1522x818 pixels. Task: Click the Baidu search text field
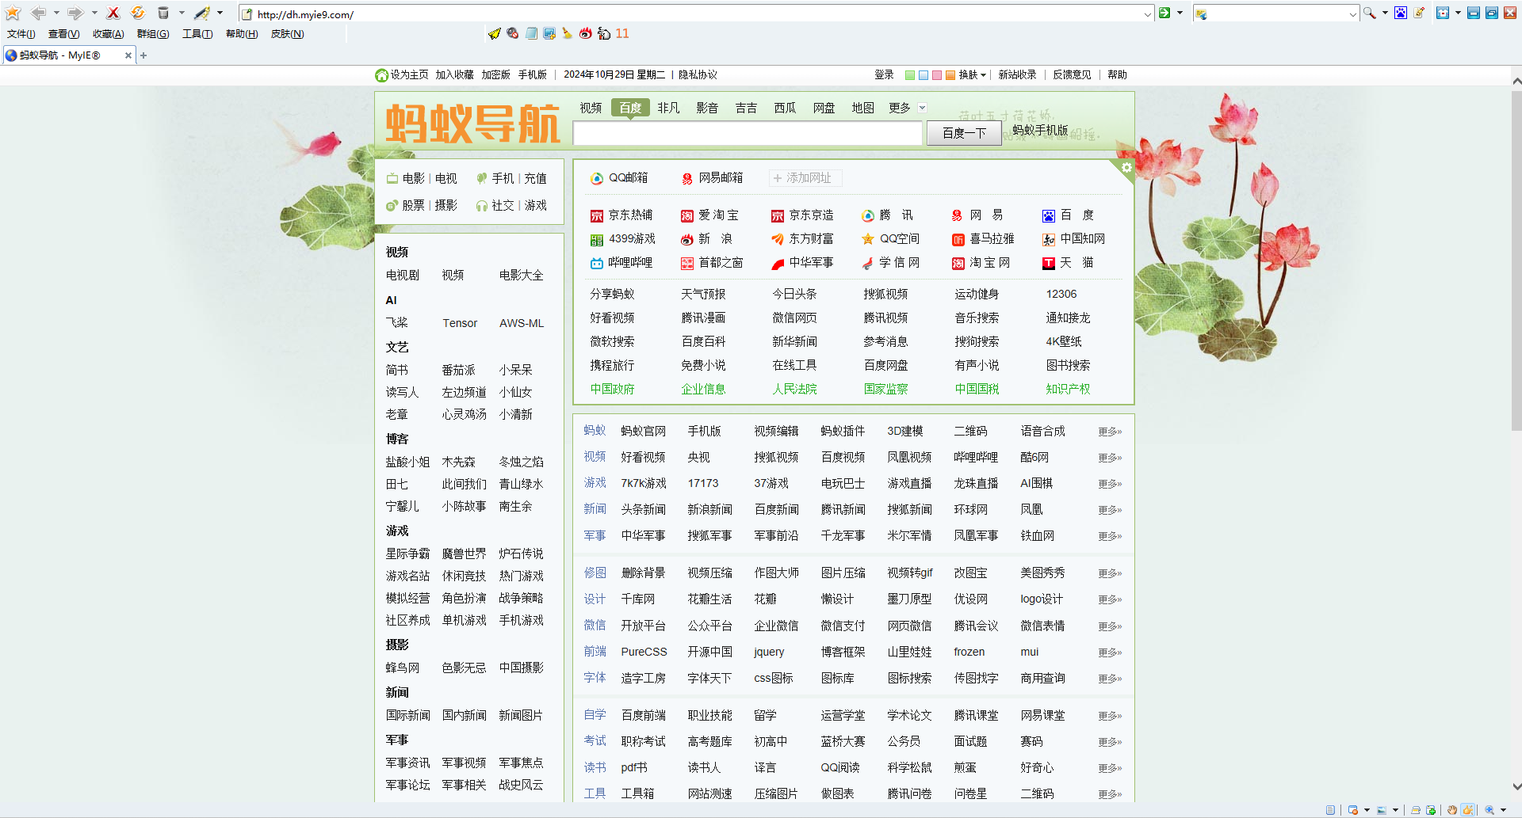[x=747, y=133]
